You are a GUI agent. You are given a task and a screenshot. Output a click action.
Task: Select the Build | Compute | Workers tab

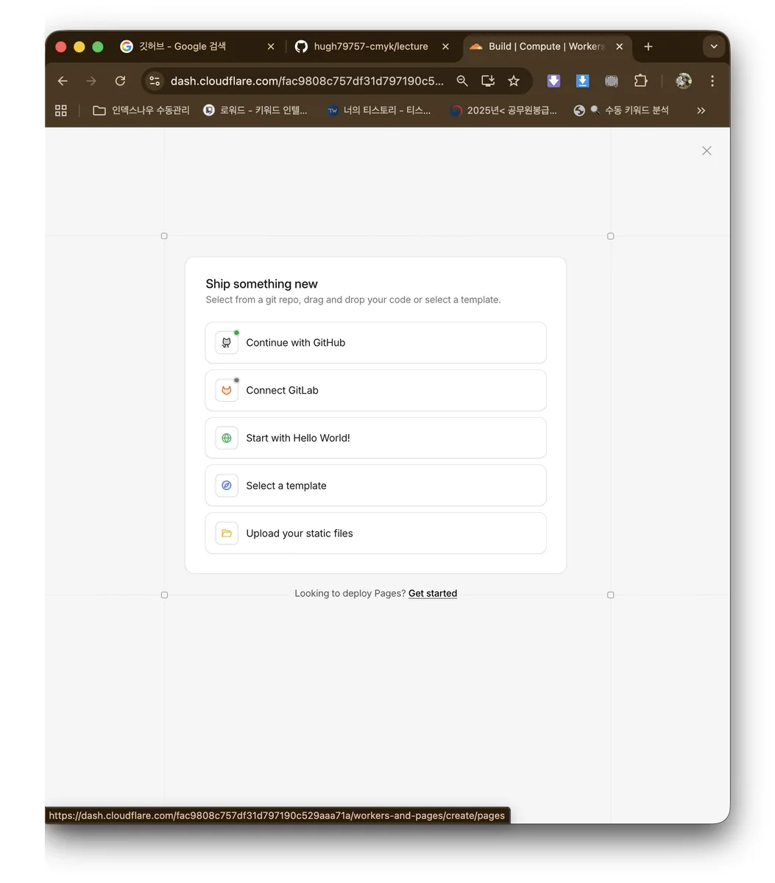tap(547, 46)
